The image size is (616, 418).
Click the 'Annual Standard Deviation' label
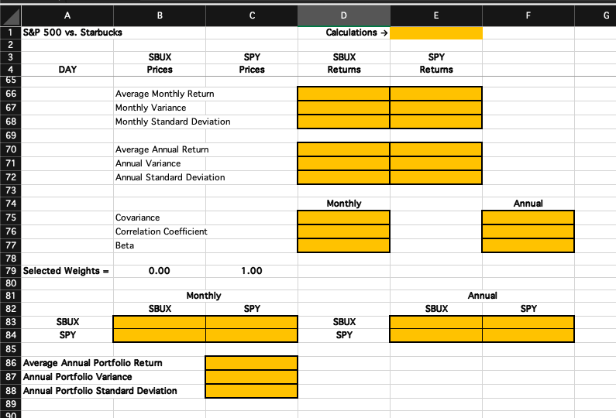170,177
